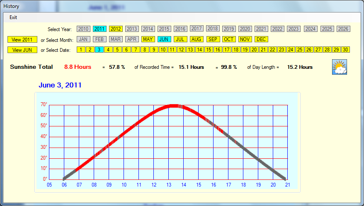
Task: Select date 30
Action: [346, 50]
